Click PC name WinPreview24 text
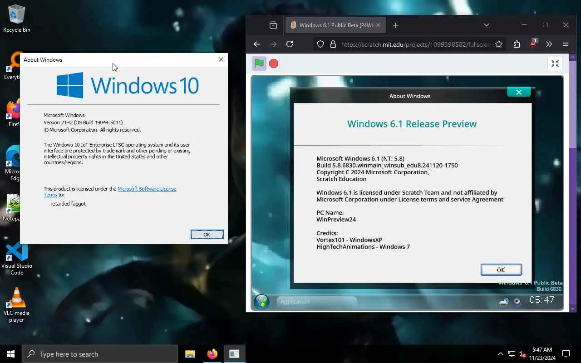 [336, 220]
